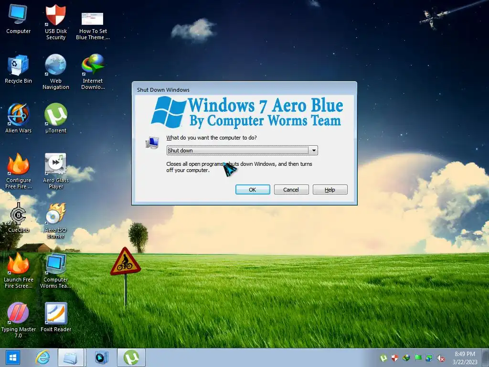The height and width of the screenshot is (367, 489).
Task: Switch to µTorrent in the taskbar
Action: coord(131,357)
